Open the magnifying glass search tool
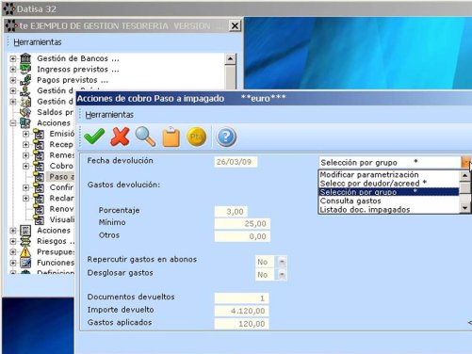The height and width of the screenshot is (354, 472). (145, 137)
